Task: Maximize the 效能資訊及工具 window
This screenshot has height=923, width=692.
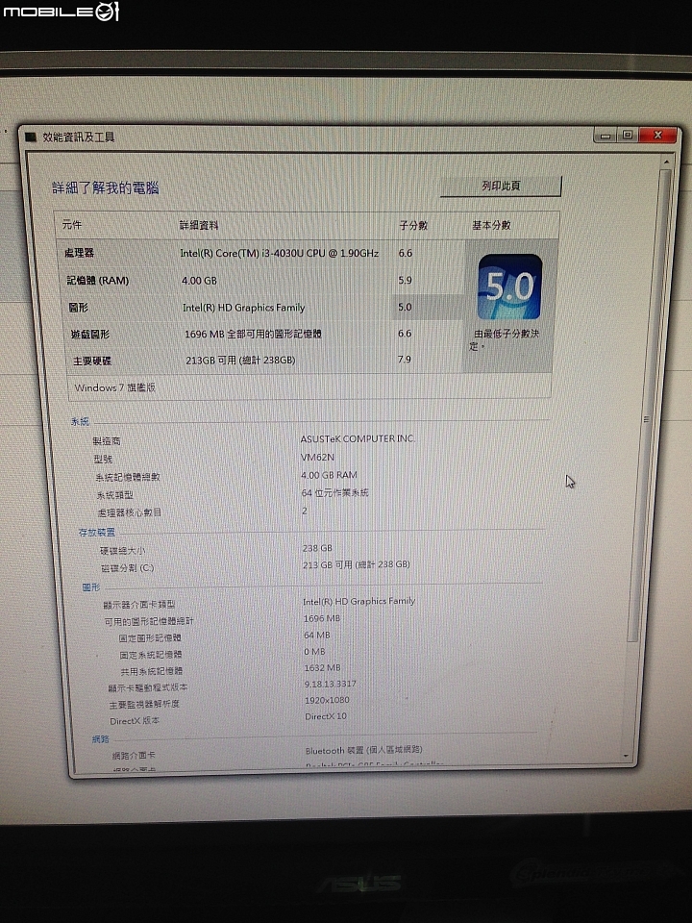Action: (x=628, y=135)
